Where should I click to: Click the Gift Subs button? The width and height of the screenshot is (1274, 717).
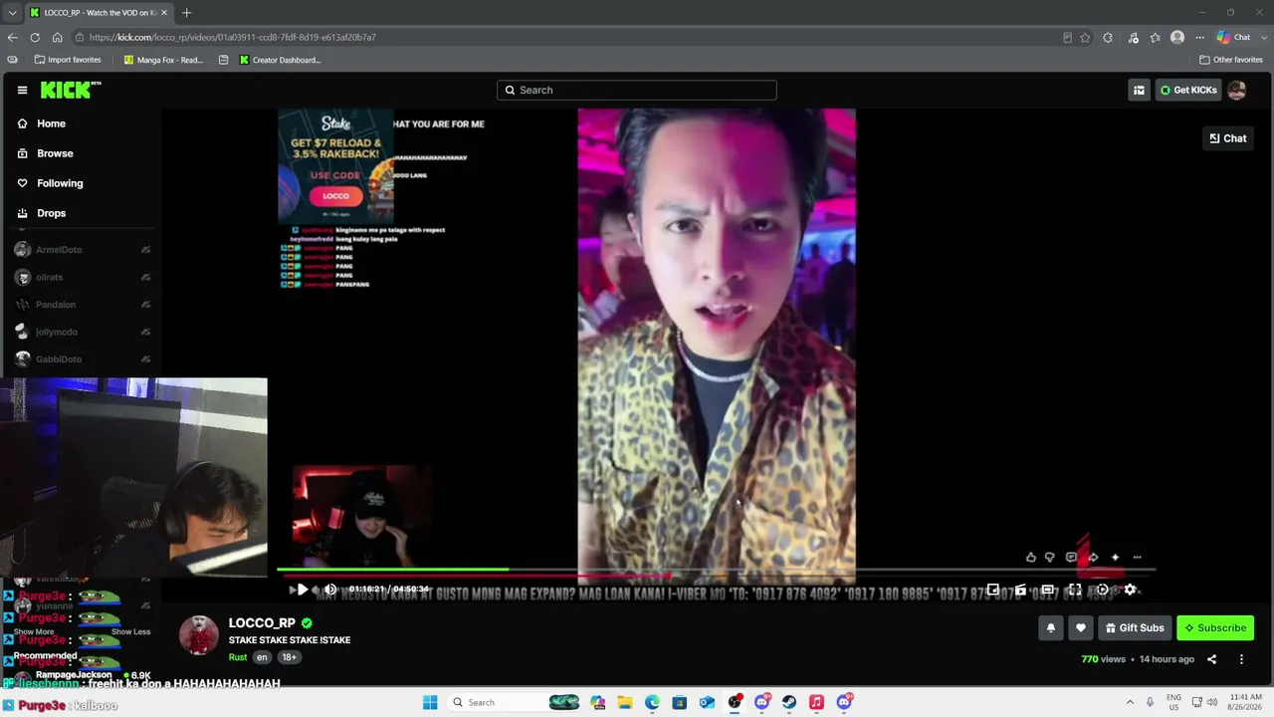(1135, 628)
